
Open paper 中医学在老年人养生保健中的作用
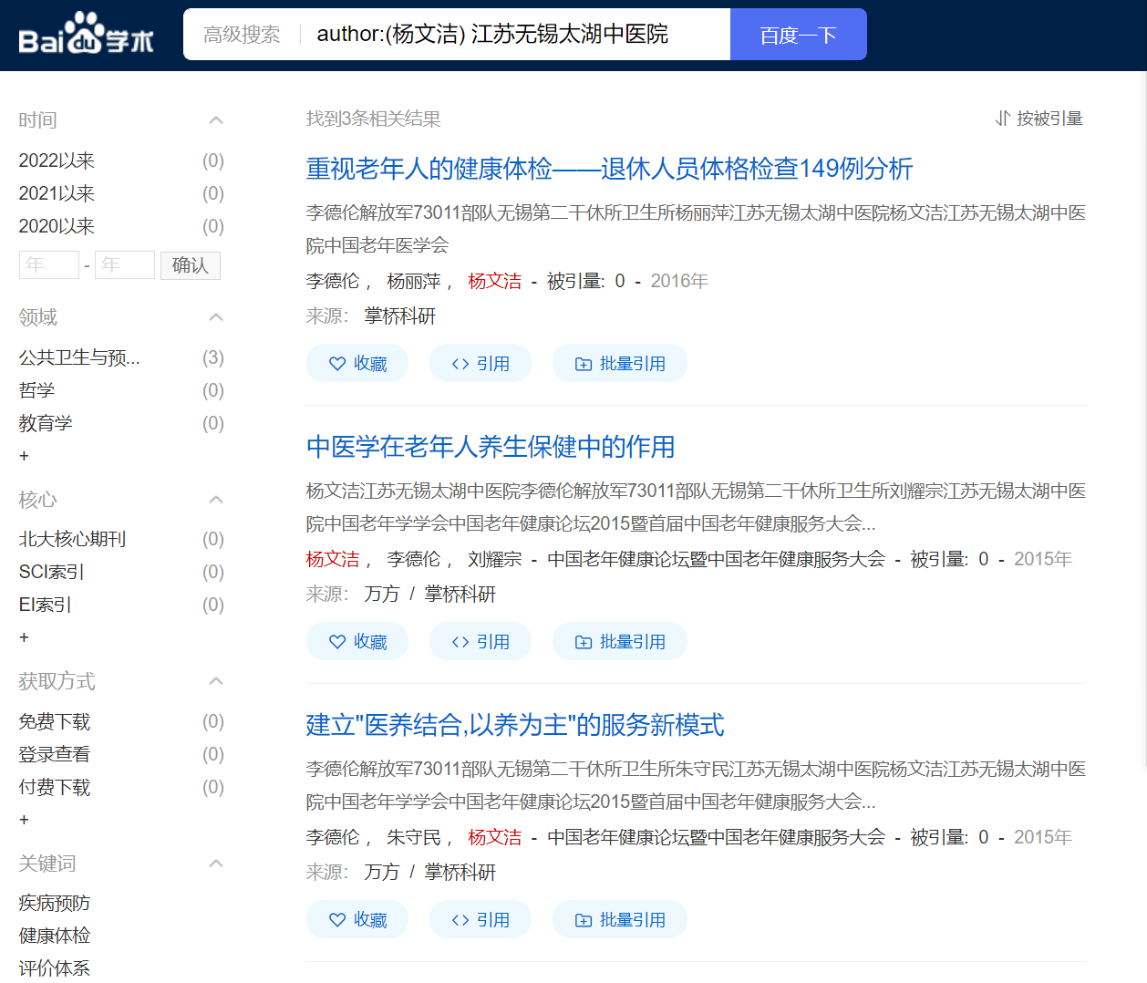click(x=491, y=447)
